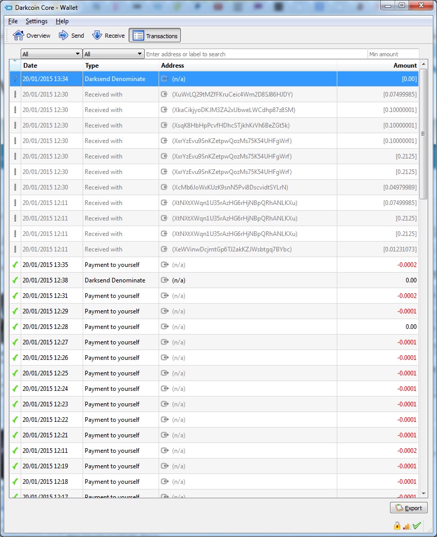437x537 pixels.
Task: Focus the address or label search field
Action: [x=256, y=54]
